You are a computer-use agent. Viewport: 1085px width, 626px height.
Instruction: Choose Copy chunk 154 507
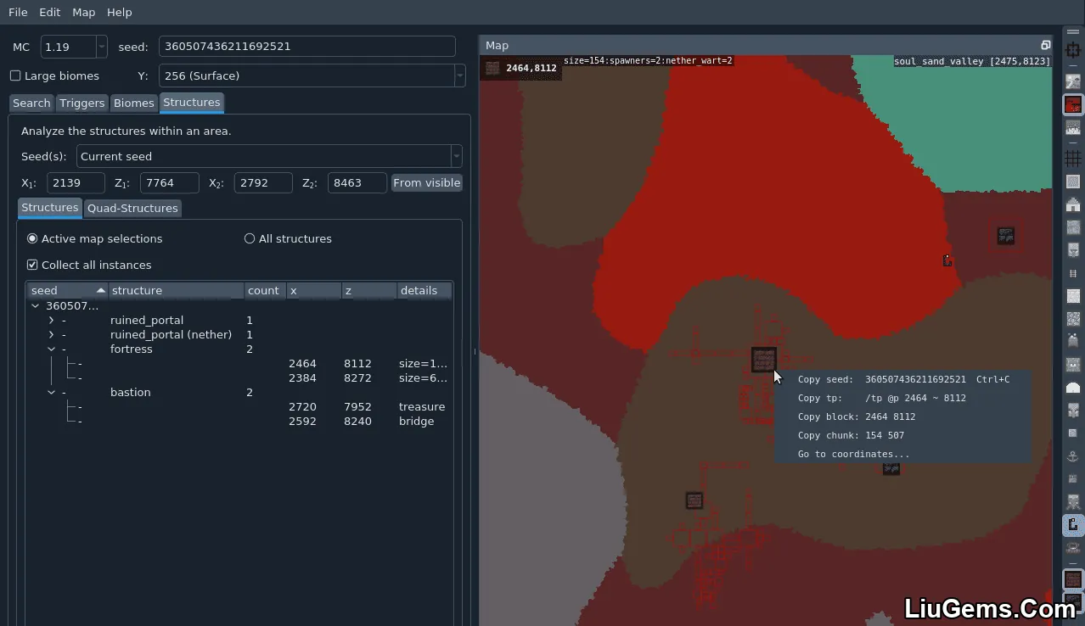[903, 435]
